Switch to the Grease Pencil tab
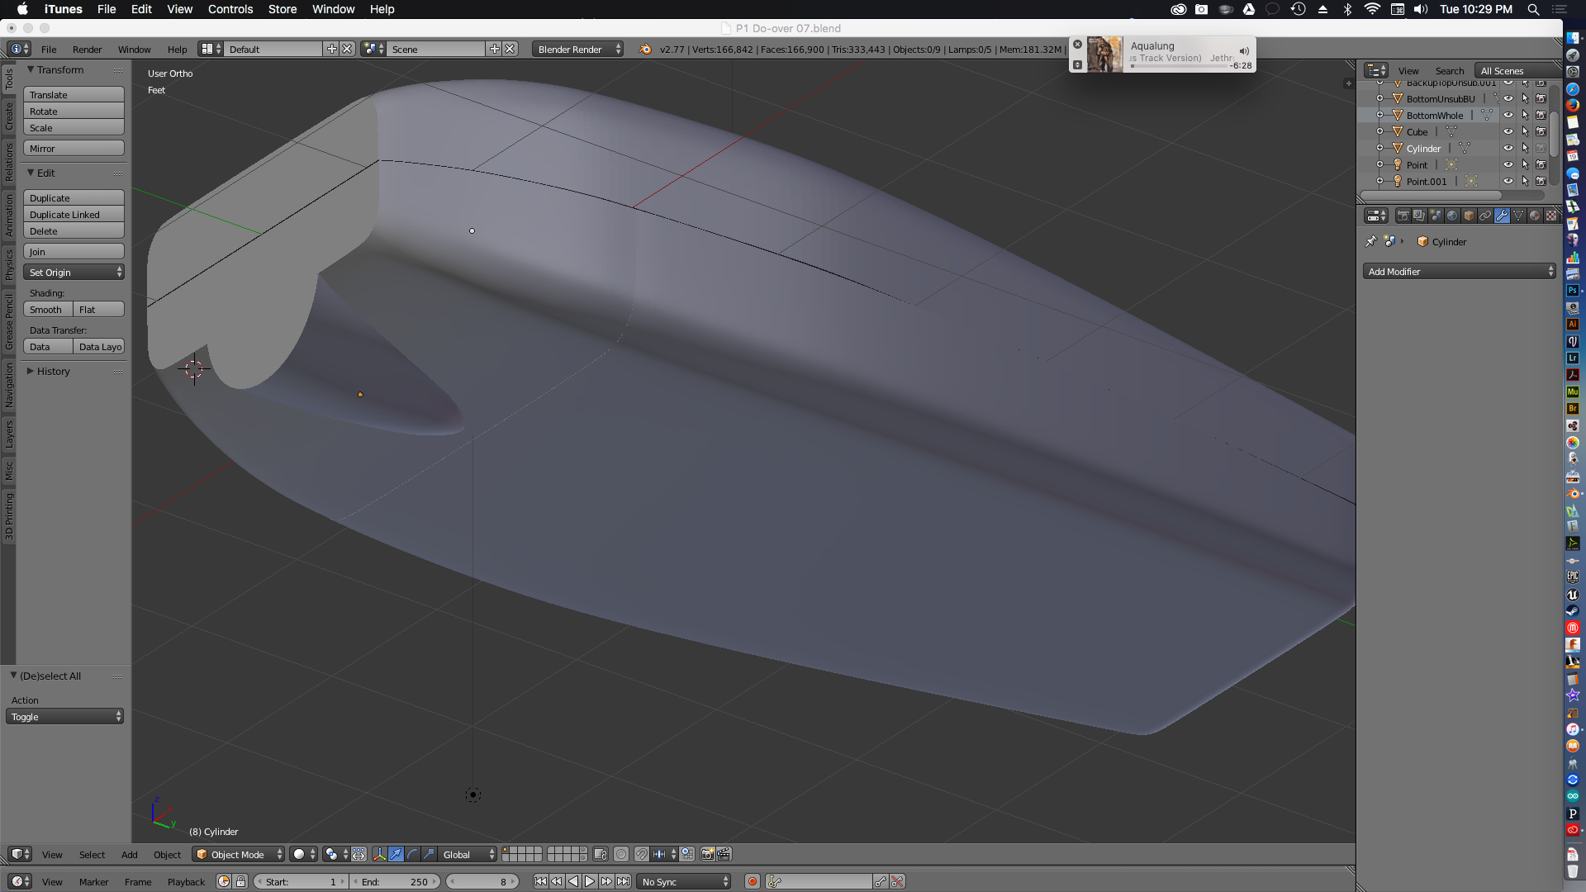The height and width of the screenshot is (892, 1586). (9, 322)
